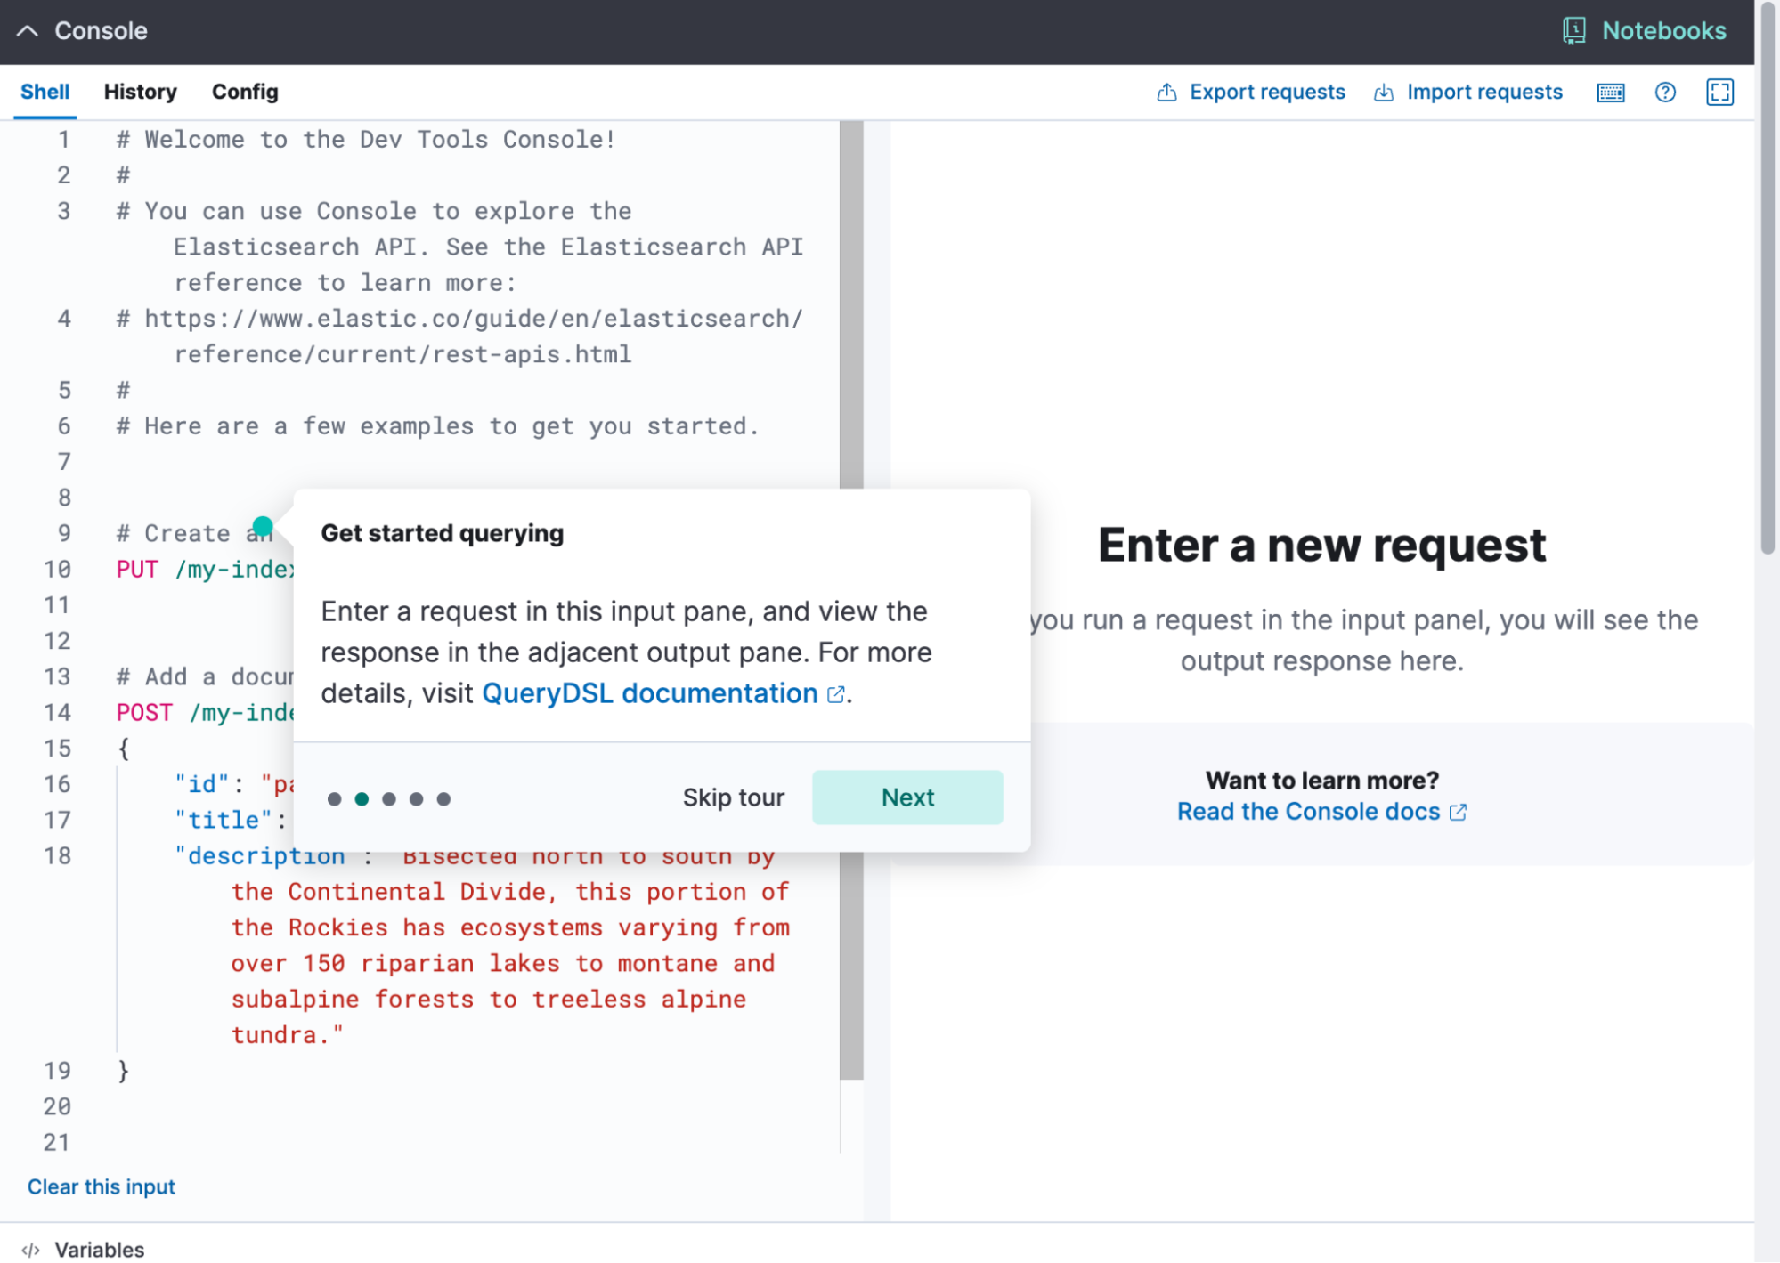
Task: Switch to the History tab
Action: tap(139, 91)
